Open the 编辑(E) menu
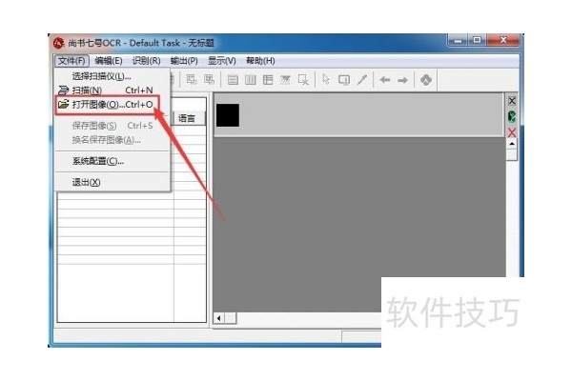Viewport: 572px width, 381px height. coord(109,61)
